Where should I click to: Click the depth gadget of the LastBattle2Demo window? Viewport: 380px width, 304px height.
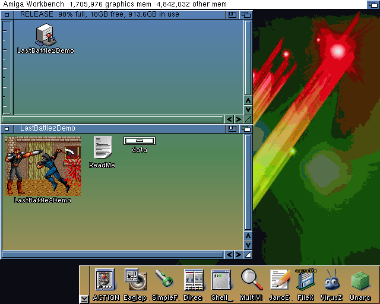point(246,129)
